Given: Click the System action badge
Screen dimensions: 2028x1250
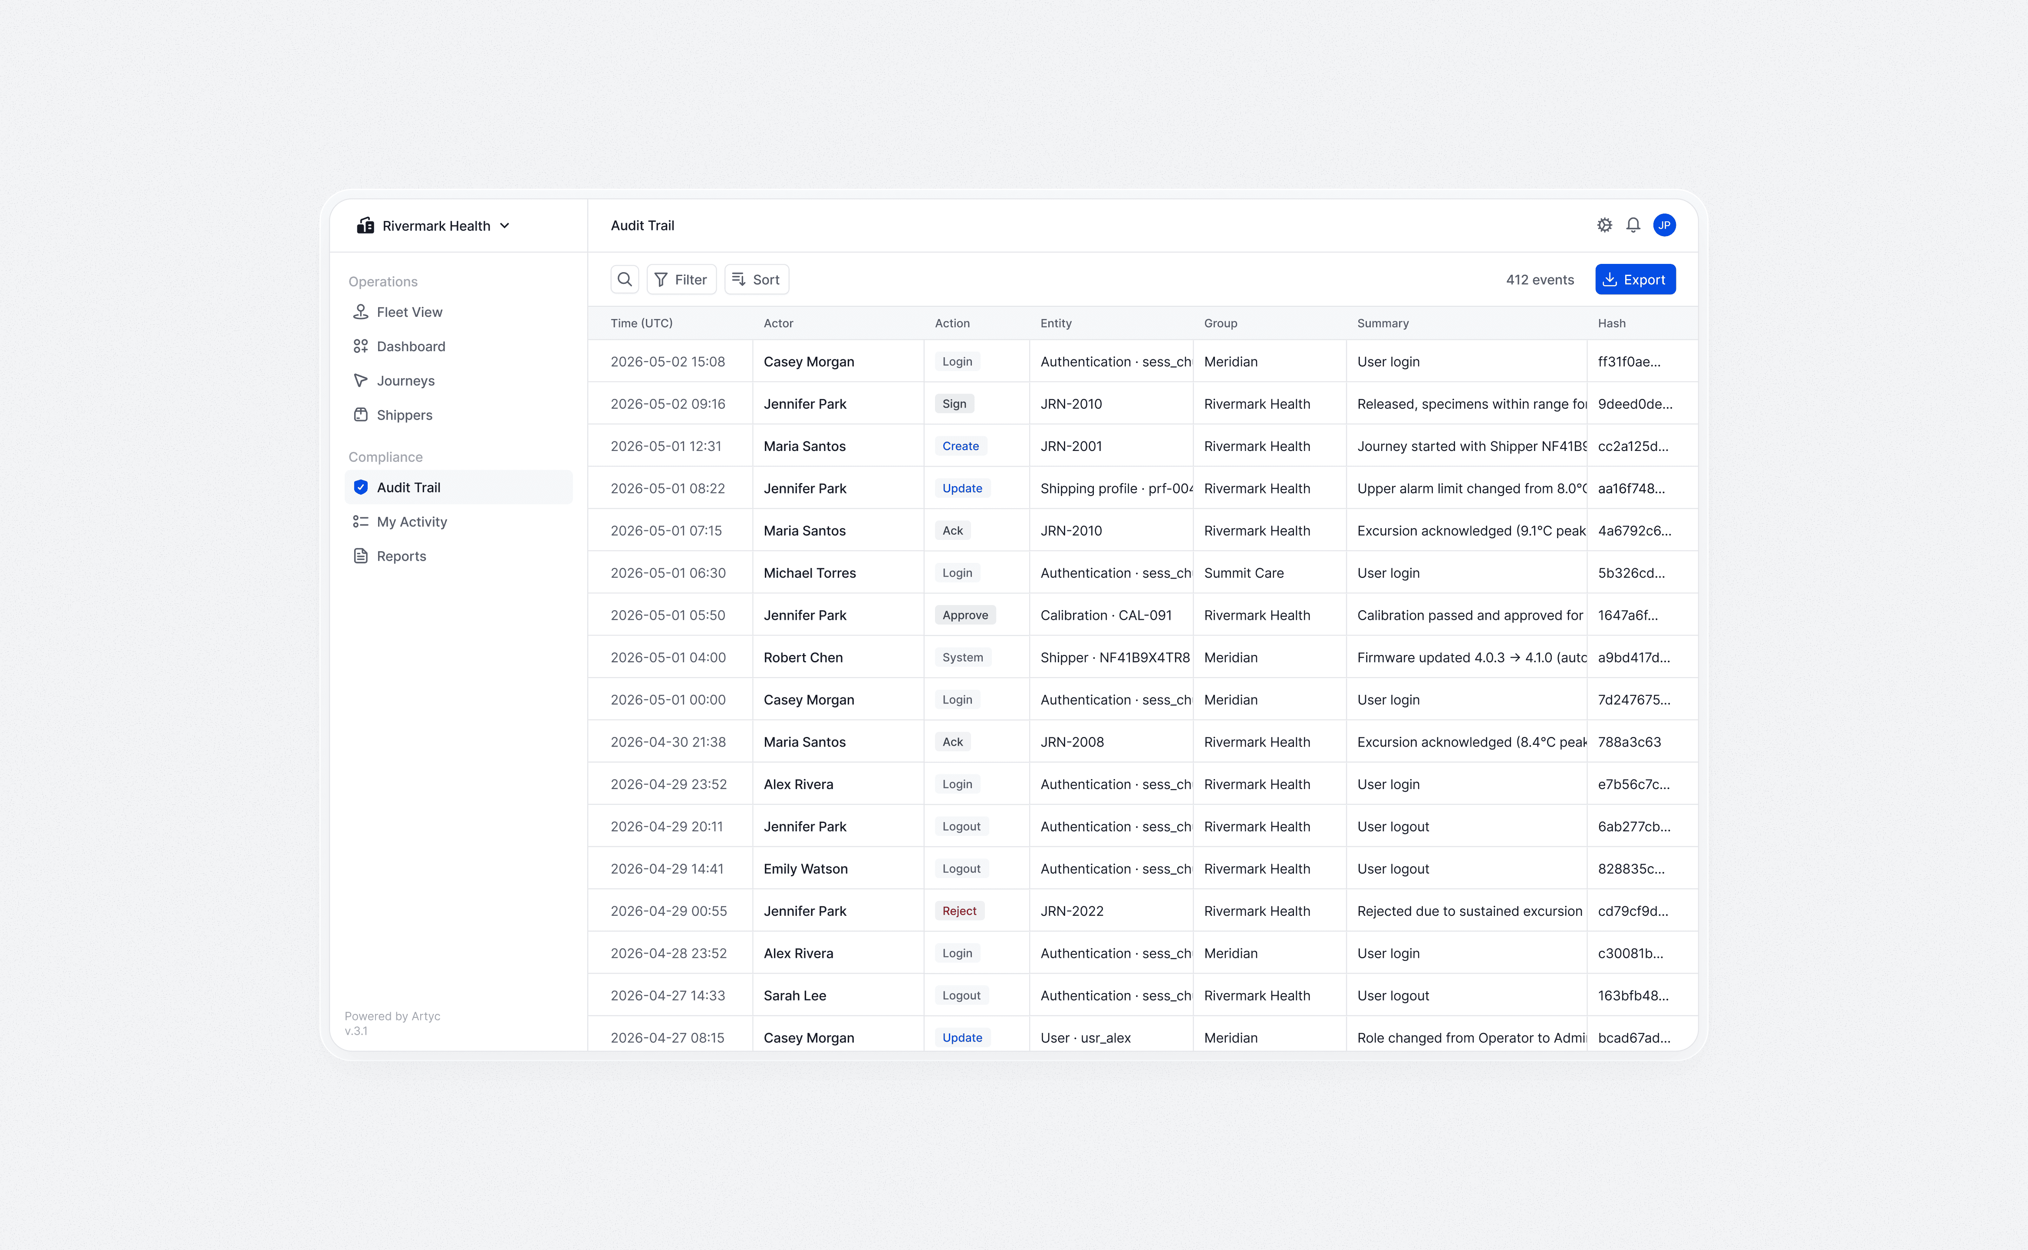Looking at the screenshot, I should point(963,657).
